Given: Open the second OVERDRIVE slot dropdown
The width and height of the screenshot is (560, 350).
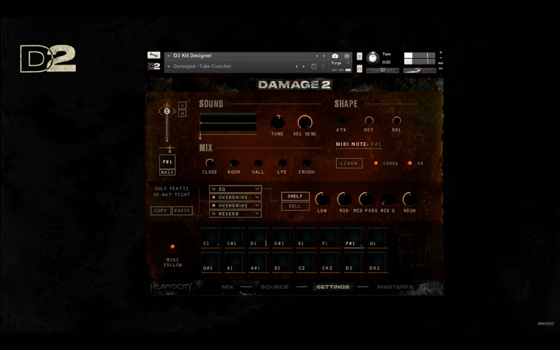Looking at the screenshot, I should 257,206.
